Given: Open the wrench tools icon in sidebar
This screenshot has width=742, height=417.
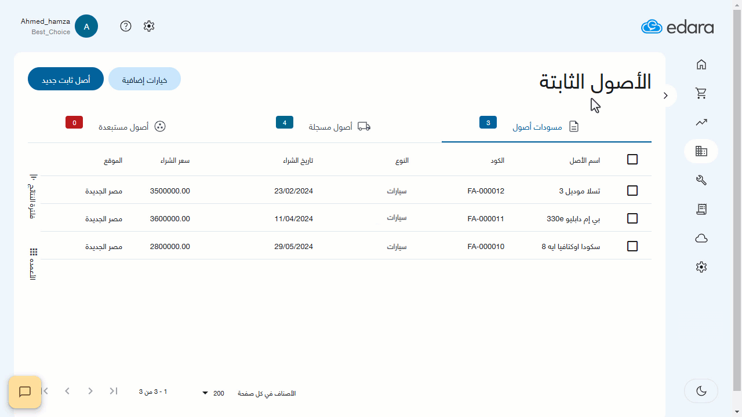Looking at the screenshot, I should click(701, 180).
